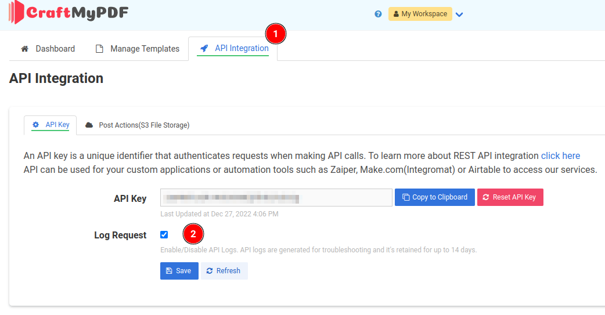Click the Refresh button

[x=224, y=271]
